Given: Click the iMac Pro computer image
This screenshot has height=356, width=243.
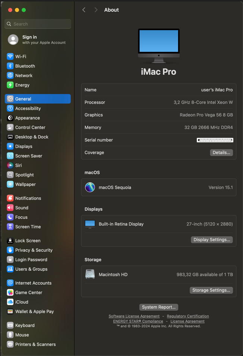Looking at the screenshot, I should click(159, 46).
